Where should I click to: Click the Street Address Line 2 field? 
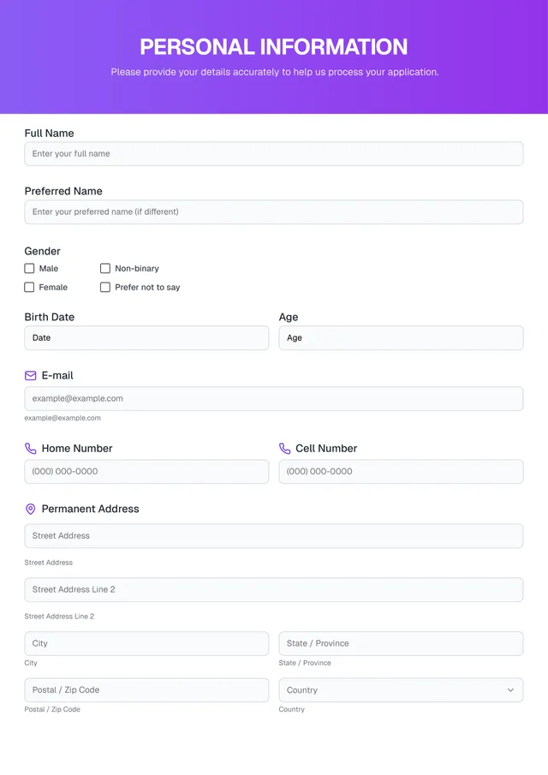pos(274,589)
